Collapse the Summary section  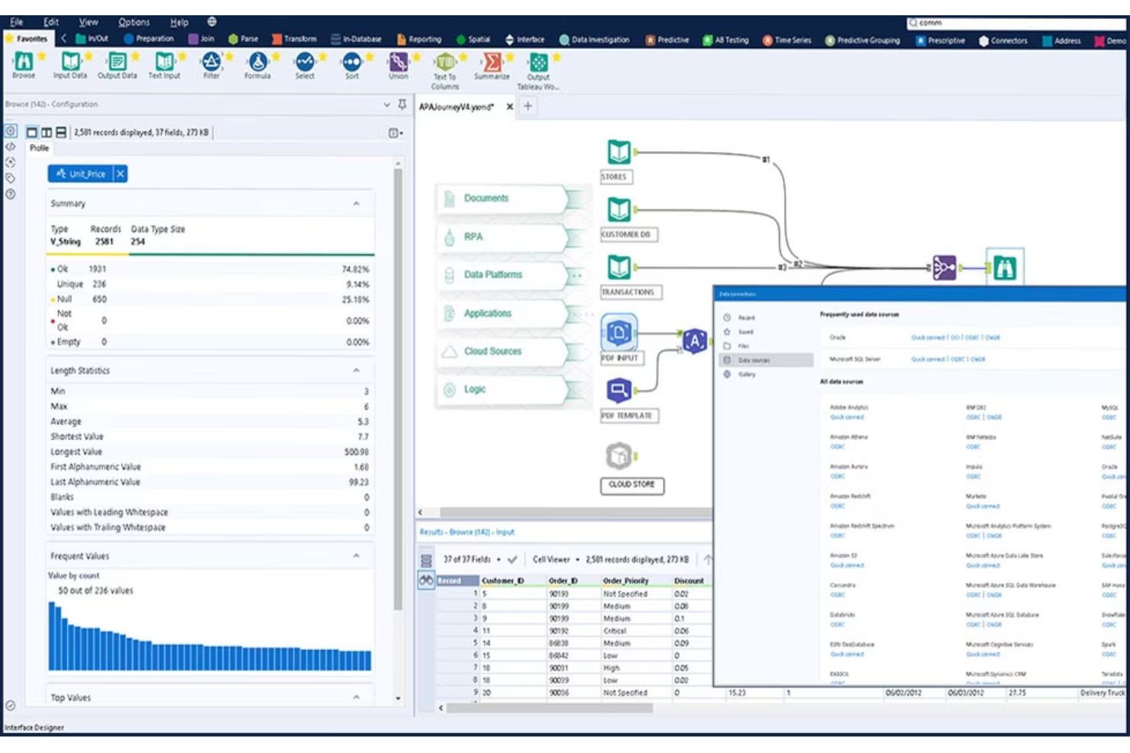[357, 204]
